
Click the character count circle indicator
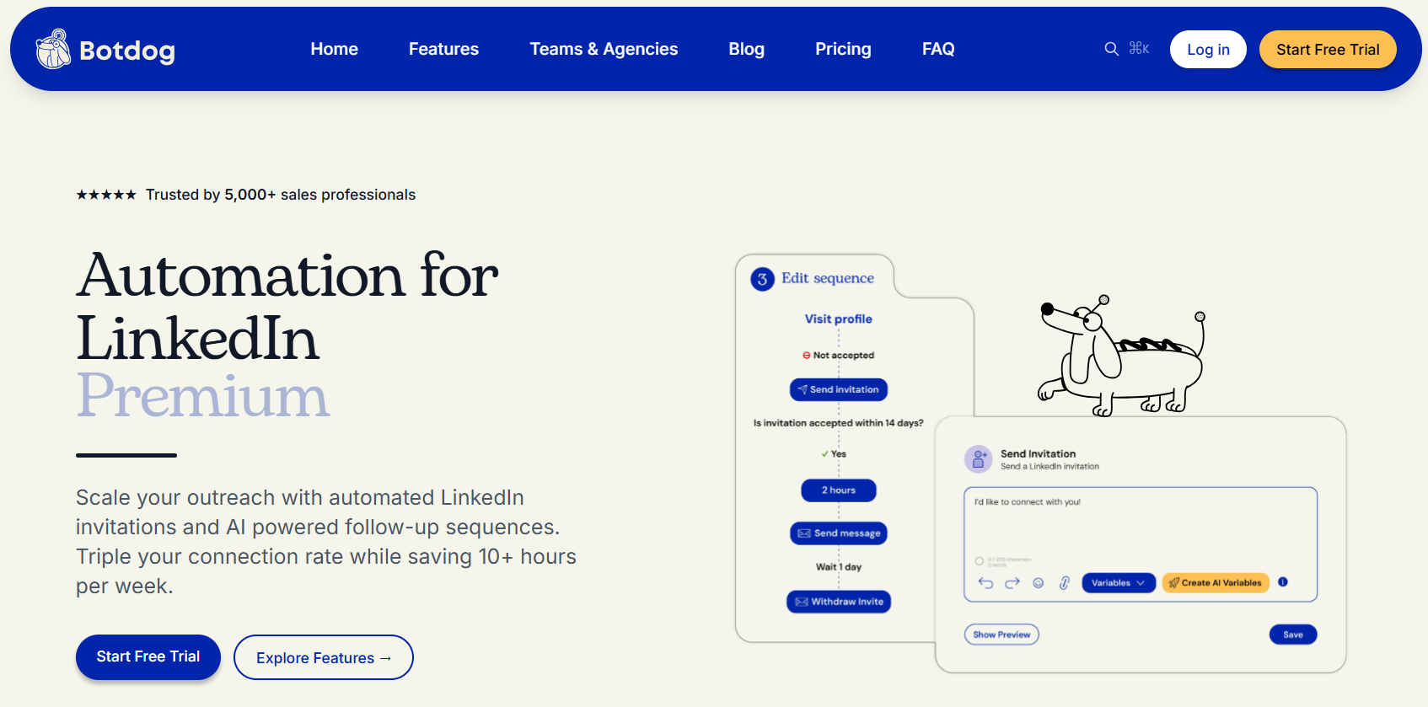(979, 561)
